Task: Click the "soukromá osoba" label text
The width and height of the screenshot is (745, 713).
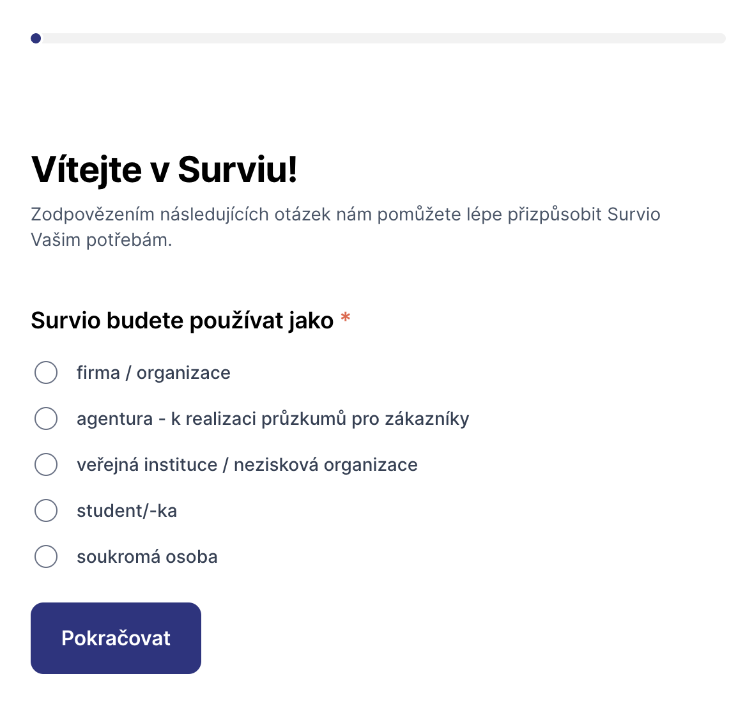Action: tap(147, 556)
